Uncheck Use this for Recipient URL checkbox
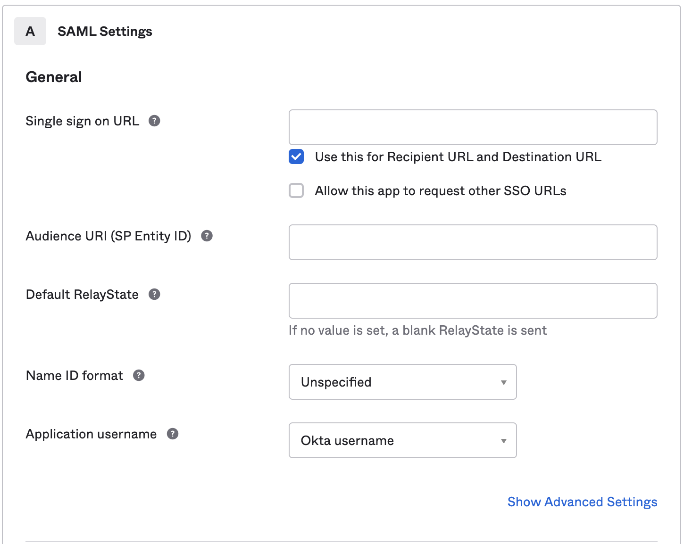Screen dimensions: 684x544 coord(296,157)
